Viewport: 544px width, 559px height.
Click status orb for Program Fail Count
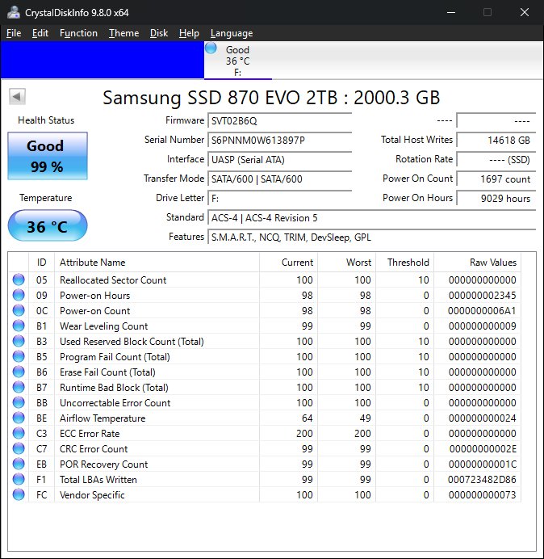click(x=19, y=356)
